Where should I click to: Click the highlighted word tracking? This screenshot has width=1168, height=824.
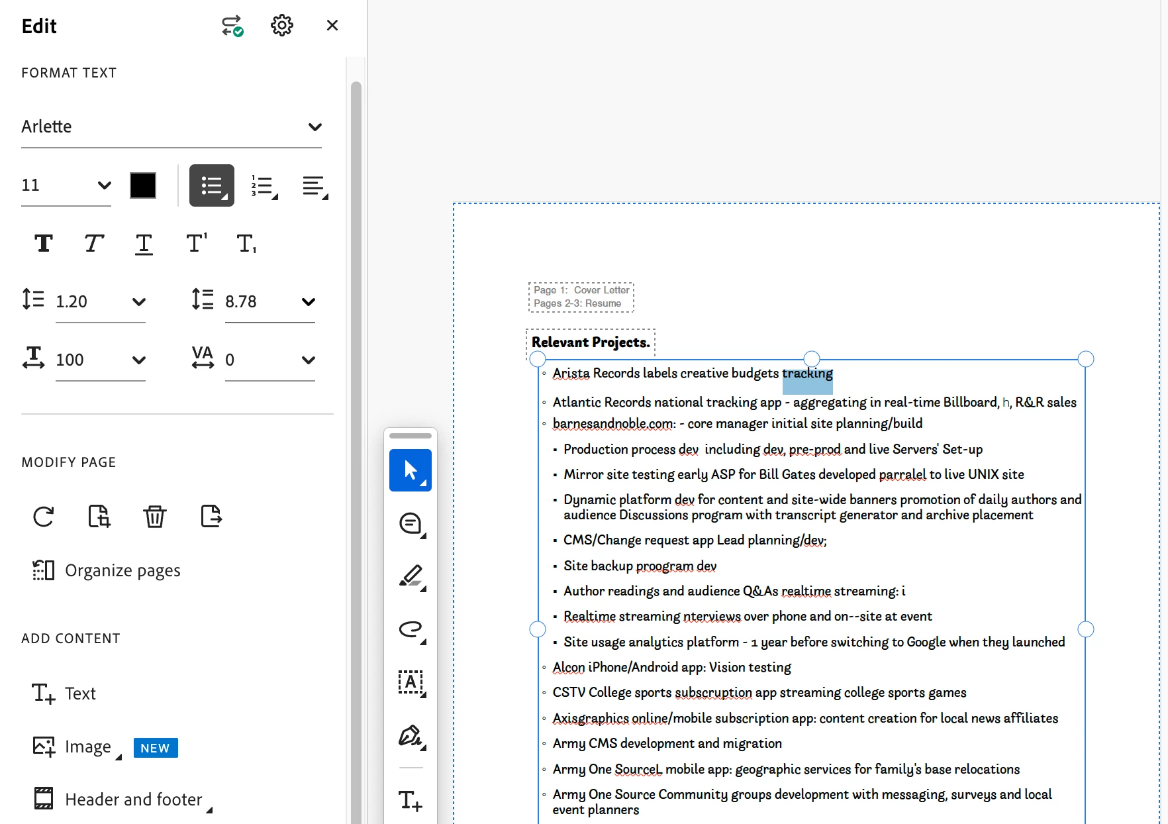(807, 374)
